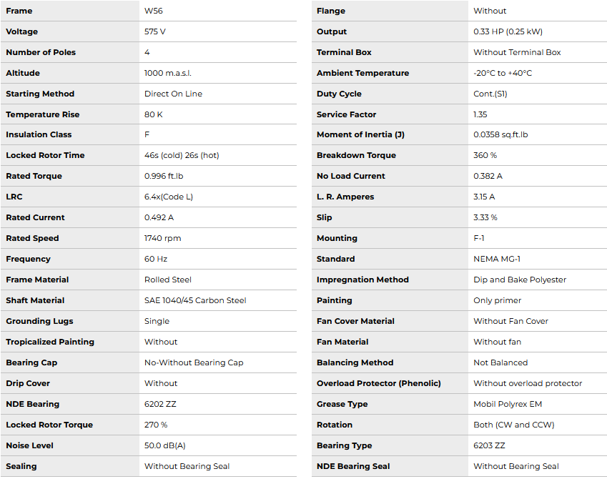Click the Ambient Temperature label

point(362,73)
